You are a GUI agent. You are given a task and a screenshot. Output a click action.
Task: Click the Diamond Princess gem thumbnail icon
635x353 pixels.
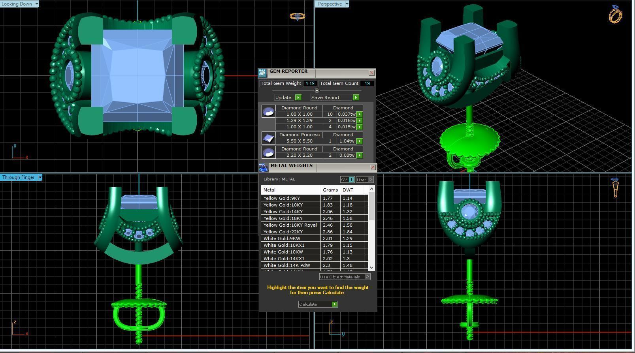[x=268, y=138]
